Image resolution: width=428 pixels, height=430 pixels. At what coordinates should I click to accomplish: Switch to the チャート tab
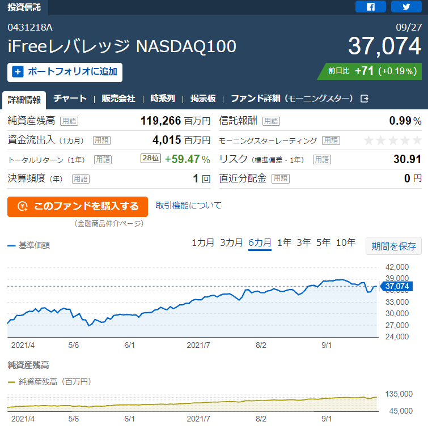70,99
